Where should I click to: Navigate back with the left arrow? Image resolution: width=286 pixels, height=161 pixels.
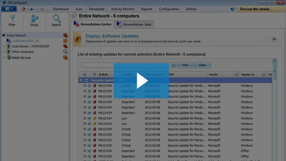pos(32,9)
